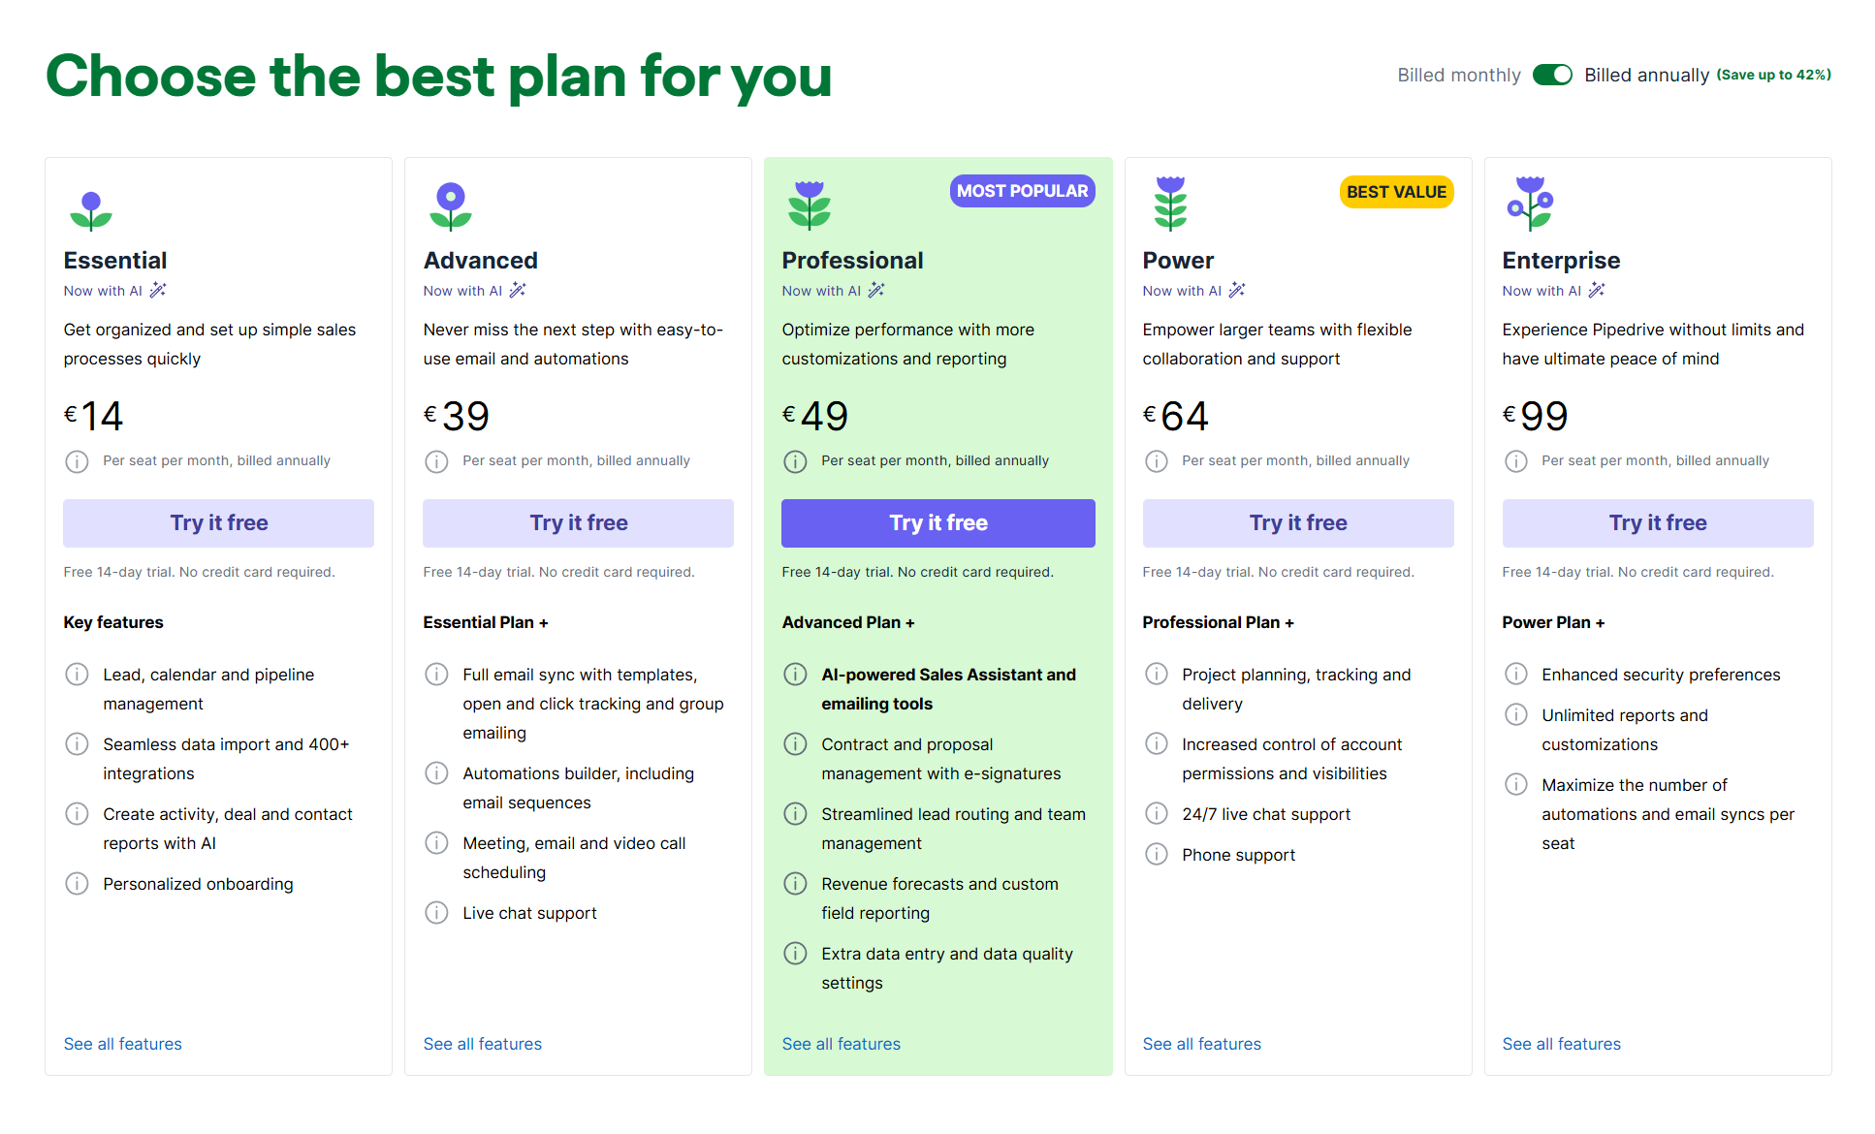Click the Most Popular badge

1022,191
